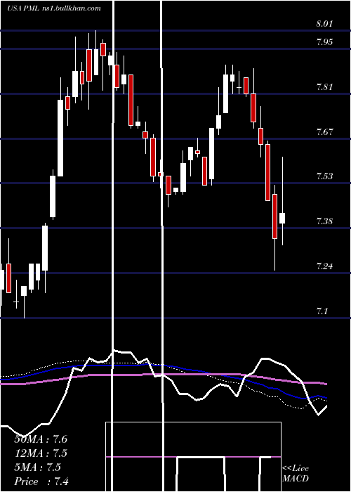This screenshot has height=492, width=351.
Task: Click the 7.81 price level label
Action: pos(324,86)
